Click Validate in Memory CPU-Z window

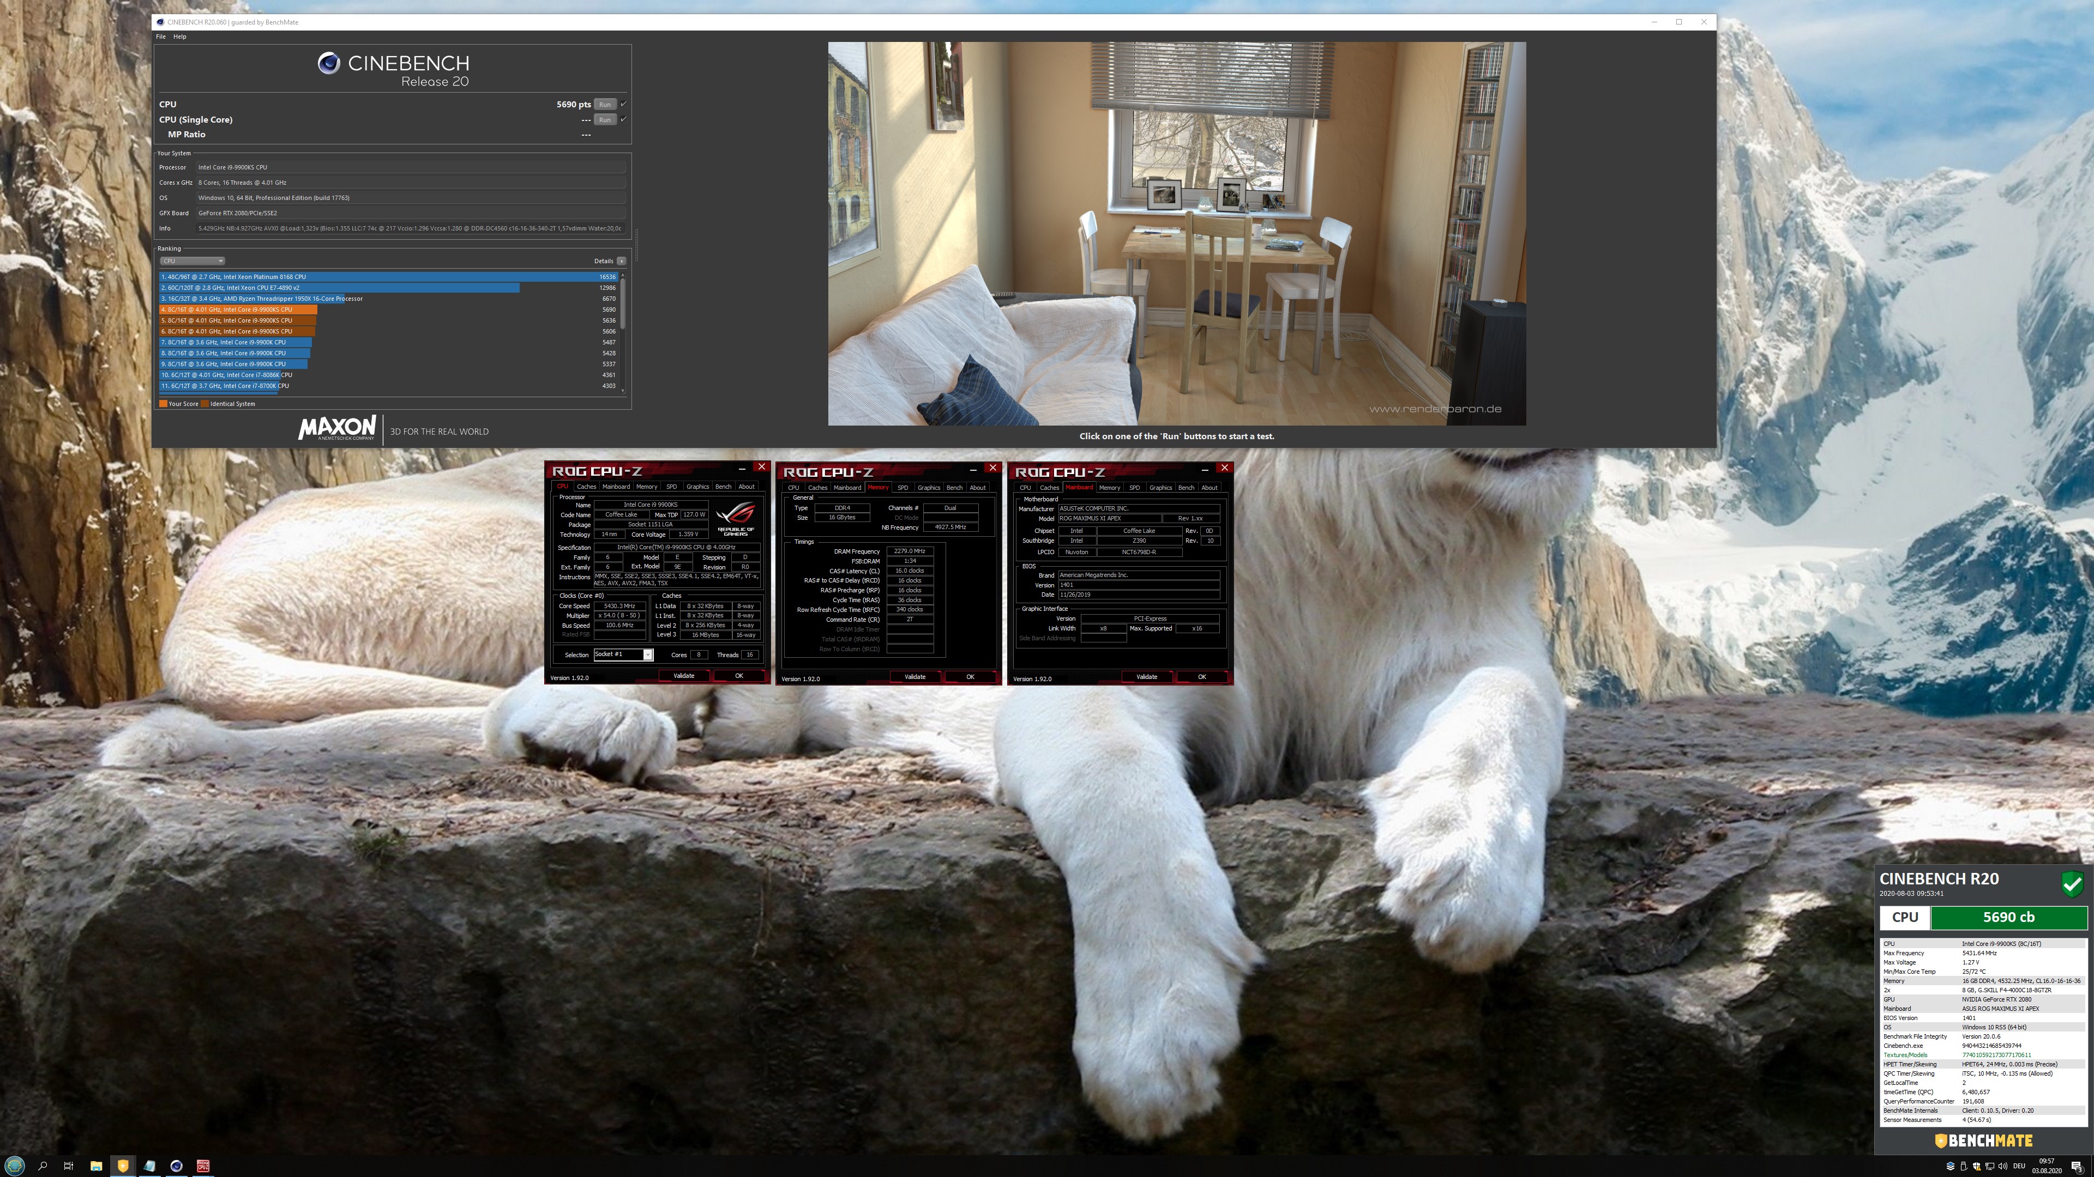(x=916, y=677)
